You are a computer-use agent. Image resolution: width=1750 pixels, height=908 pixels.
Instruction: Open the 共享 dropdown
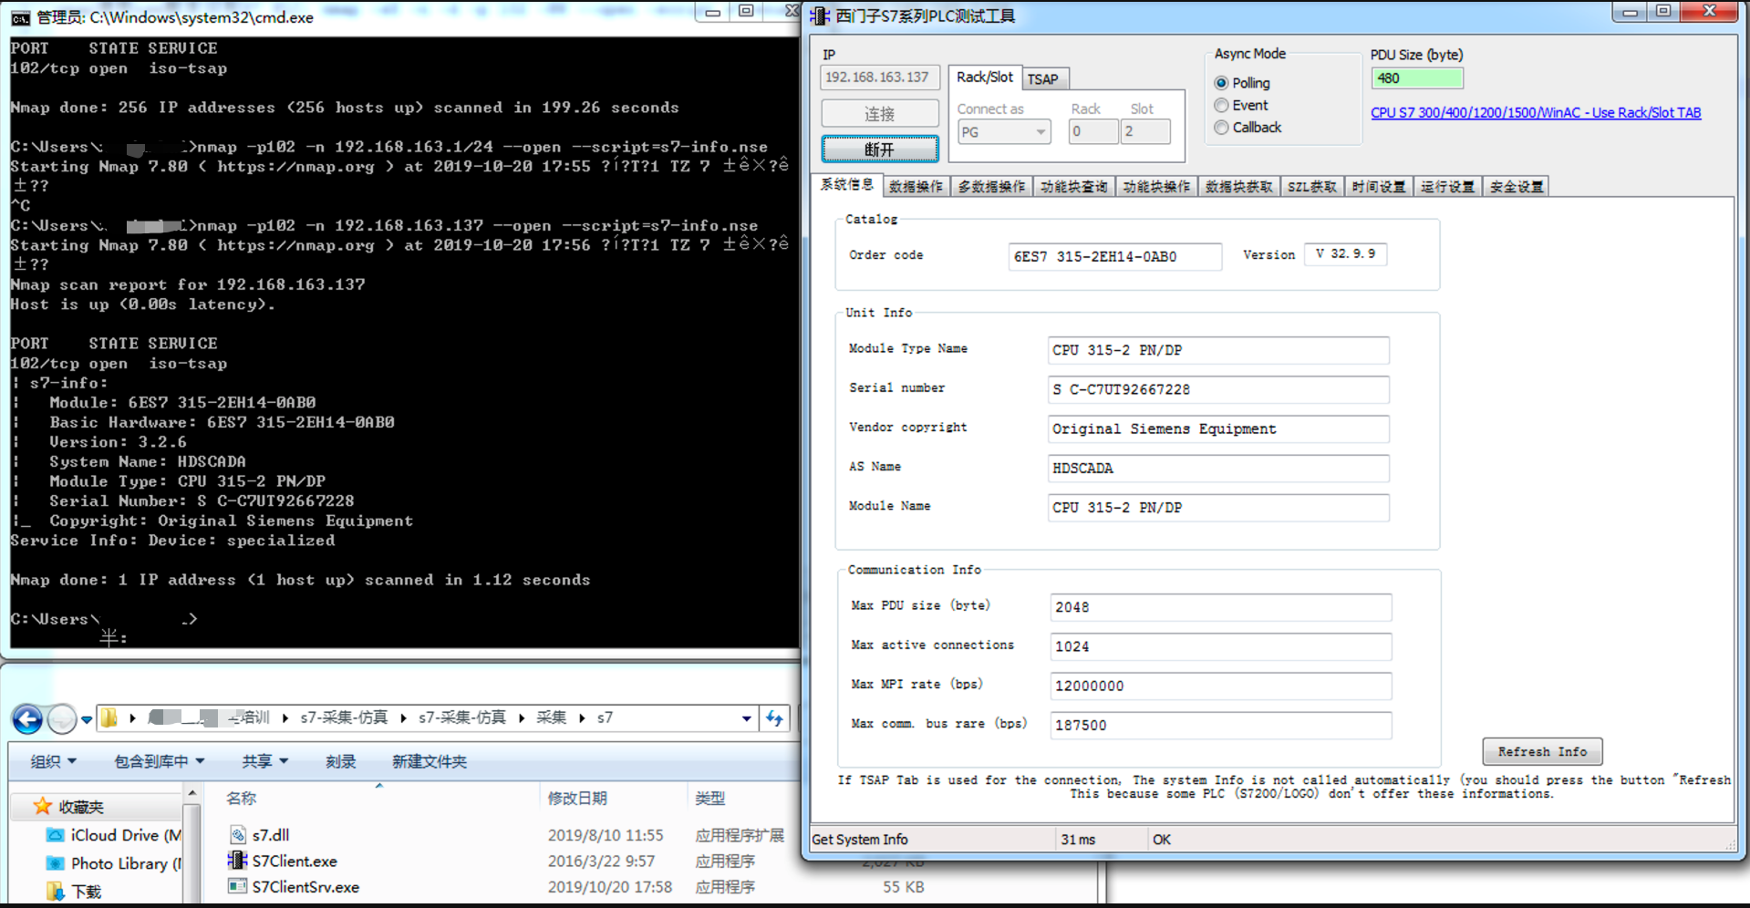(x=264, y=761)
